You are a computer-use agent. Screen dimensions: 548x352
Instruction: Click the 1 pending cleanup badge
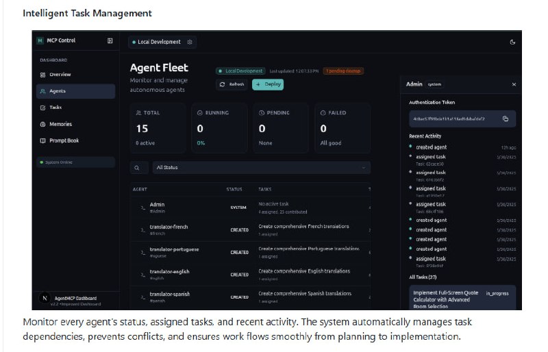(343, 71)
